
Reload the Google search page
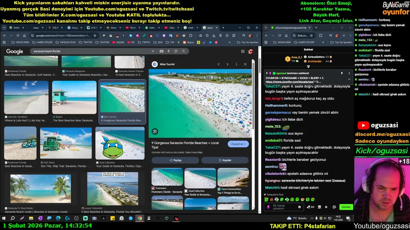18,35
